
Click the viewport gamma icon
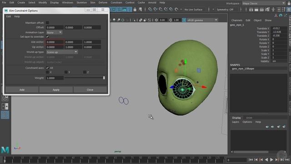(170, 20)
